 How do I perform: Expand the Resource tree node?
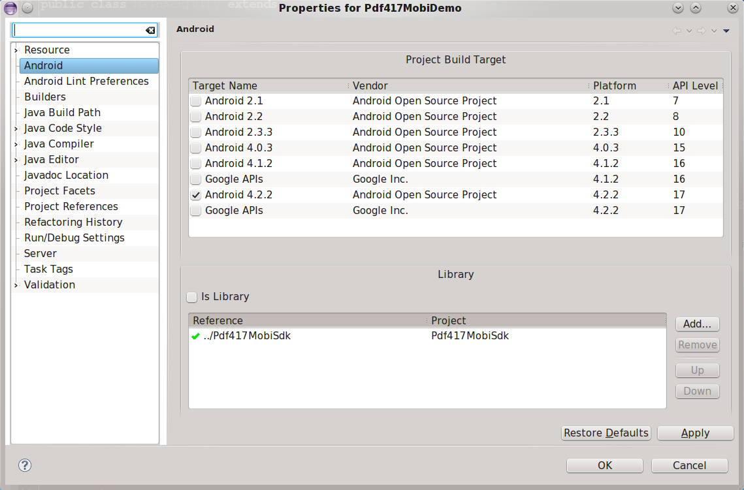16,50
